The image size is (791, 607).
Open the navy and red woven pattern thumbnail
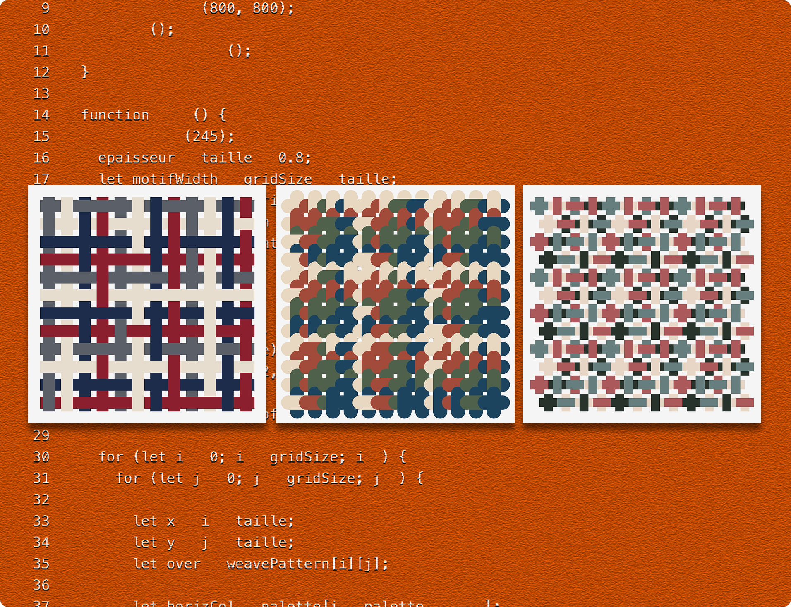(147, 304)
